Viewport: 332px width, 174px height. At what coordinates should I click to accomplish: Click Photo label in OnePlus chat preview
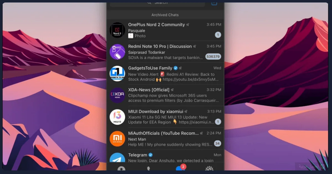pos(140,36)
